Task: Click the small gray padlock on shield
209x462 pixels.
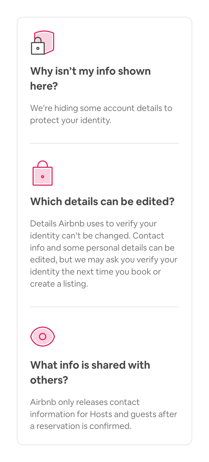Action: pos(38,47)
